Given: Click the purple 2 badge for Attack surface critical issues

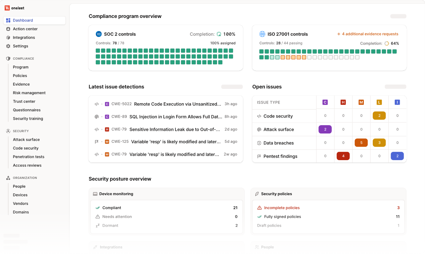Looking at the screenshot, I should (325, 129).
